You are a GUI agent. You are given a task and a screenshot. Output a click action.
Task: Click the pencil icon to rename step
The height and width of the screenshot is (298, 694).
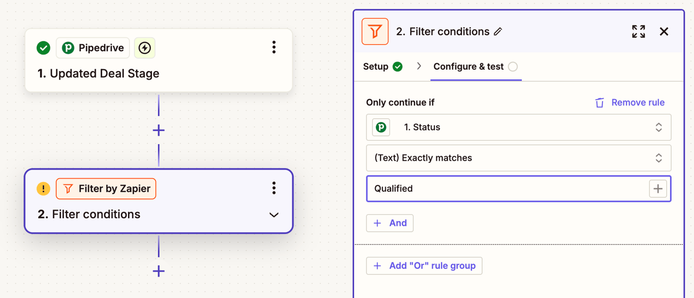point(498,32)
